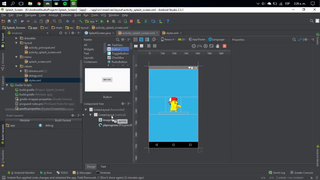Stop the running app with the red square
320x180 pixels.
(131, 21)
